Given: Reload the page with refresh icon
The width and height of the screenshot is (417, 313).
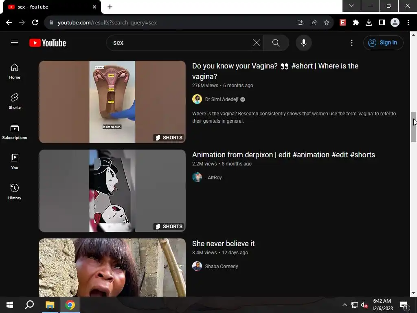Looking at the screenshot, I should [x=35, y=23].
